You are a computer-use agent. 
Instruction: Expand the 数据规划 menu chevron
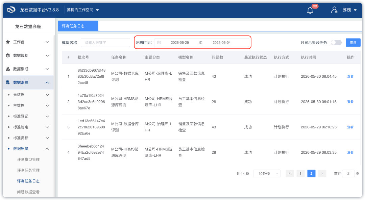pos(47,56)
